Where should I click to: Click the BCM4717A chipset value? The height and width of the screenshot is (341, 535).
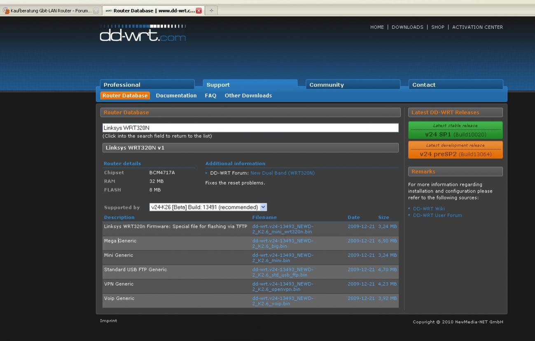pos(162,173)
